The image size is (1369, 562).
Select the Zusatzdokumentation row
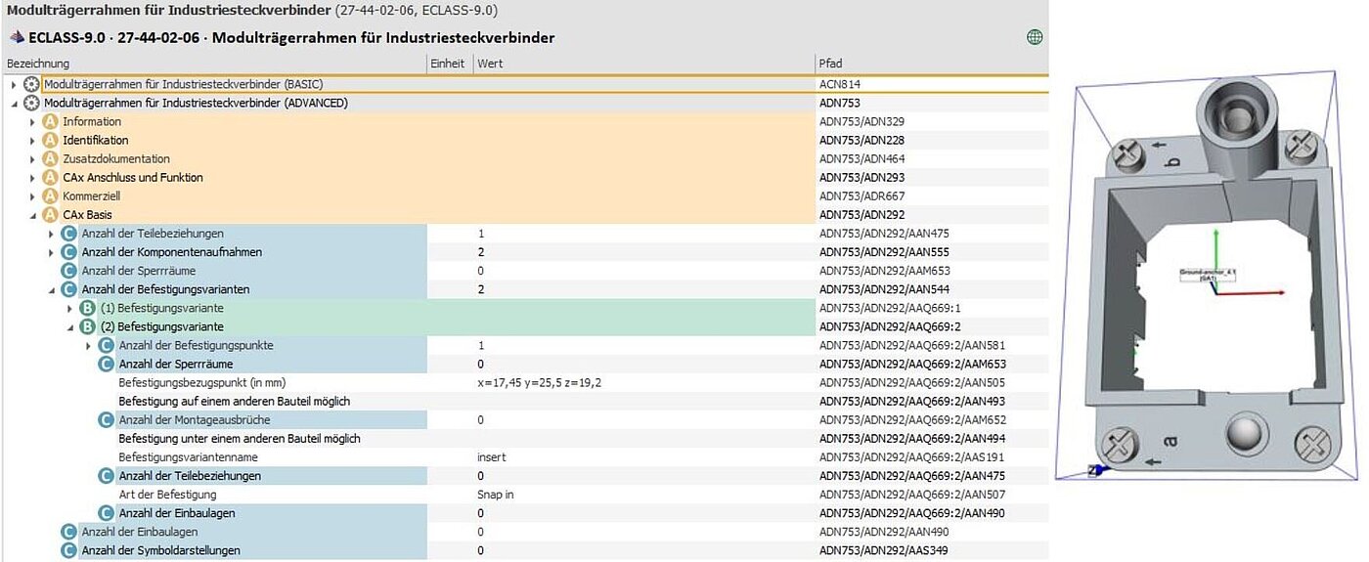coord(116,159)
